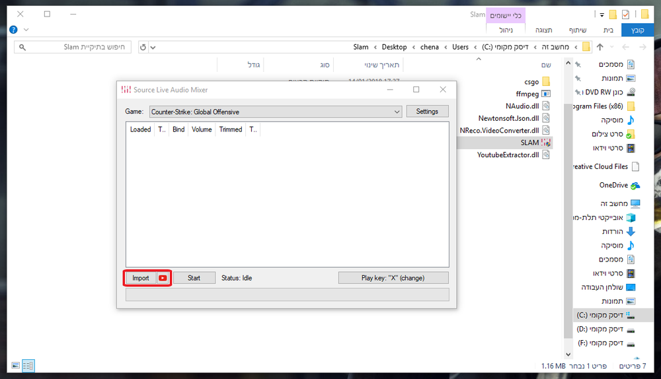The height and width of the screenshot is (379, 661).
Task: Select the Newtonsoft.Json.dll file icon
Action: [546, 118]
